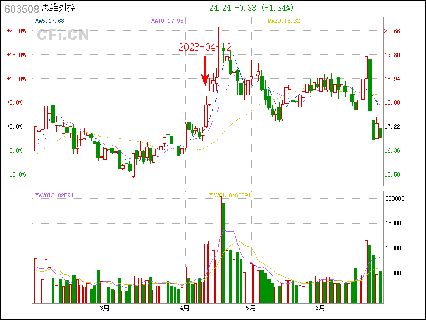Click the 20.66 price axis label
This screenshot has width=426, height=320.
(x=392, y=31)
